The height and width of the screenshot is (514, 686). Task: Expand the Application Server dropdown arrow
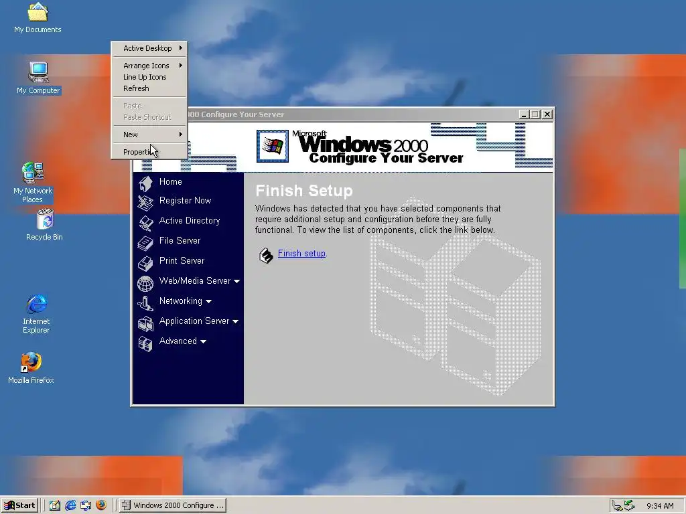click(x=235, y=321)
